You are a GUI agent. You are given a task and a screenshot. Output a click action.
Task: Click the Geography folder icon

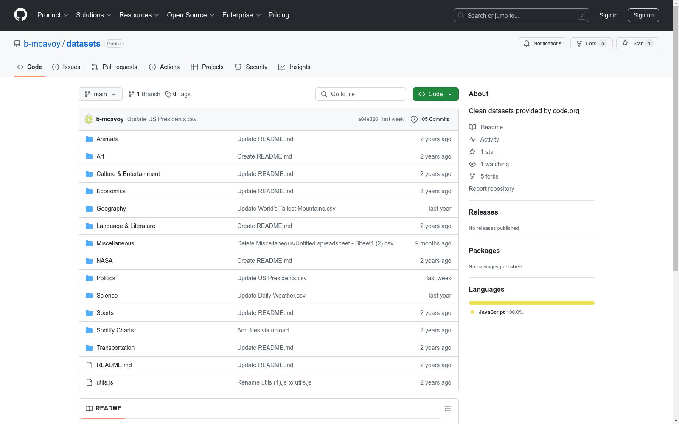(x=89, y=209)
